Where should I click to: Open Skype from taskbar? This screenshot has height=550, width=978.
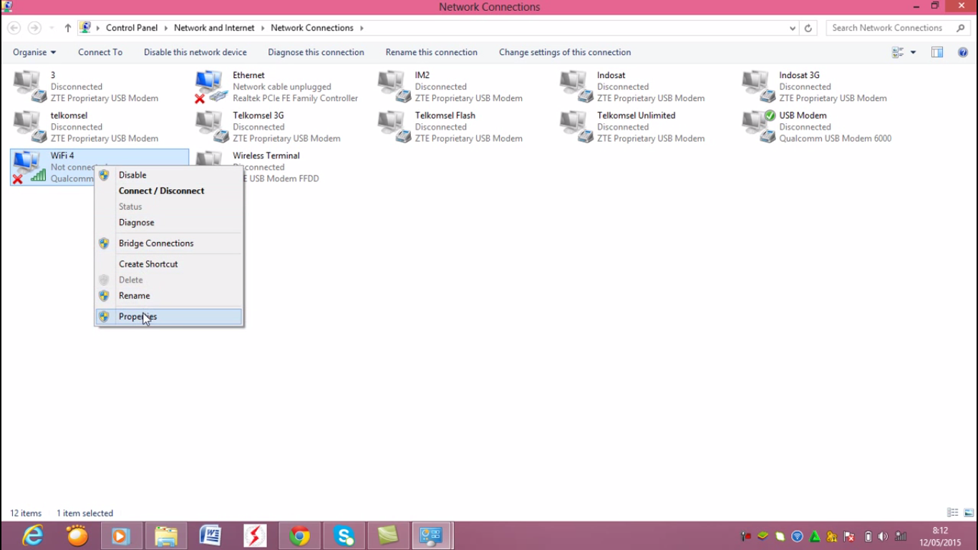coord(344,536)
